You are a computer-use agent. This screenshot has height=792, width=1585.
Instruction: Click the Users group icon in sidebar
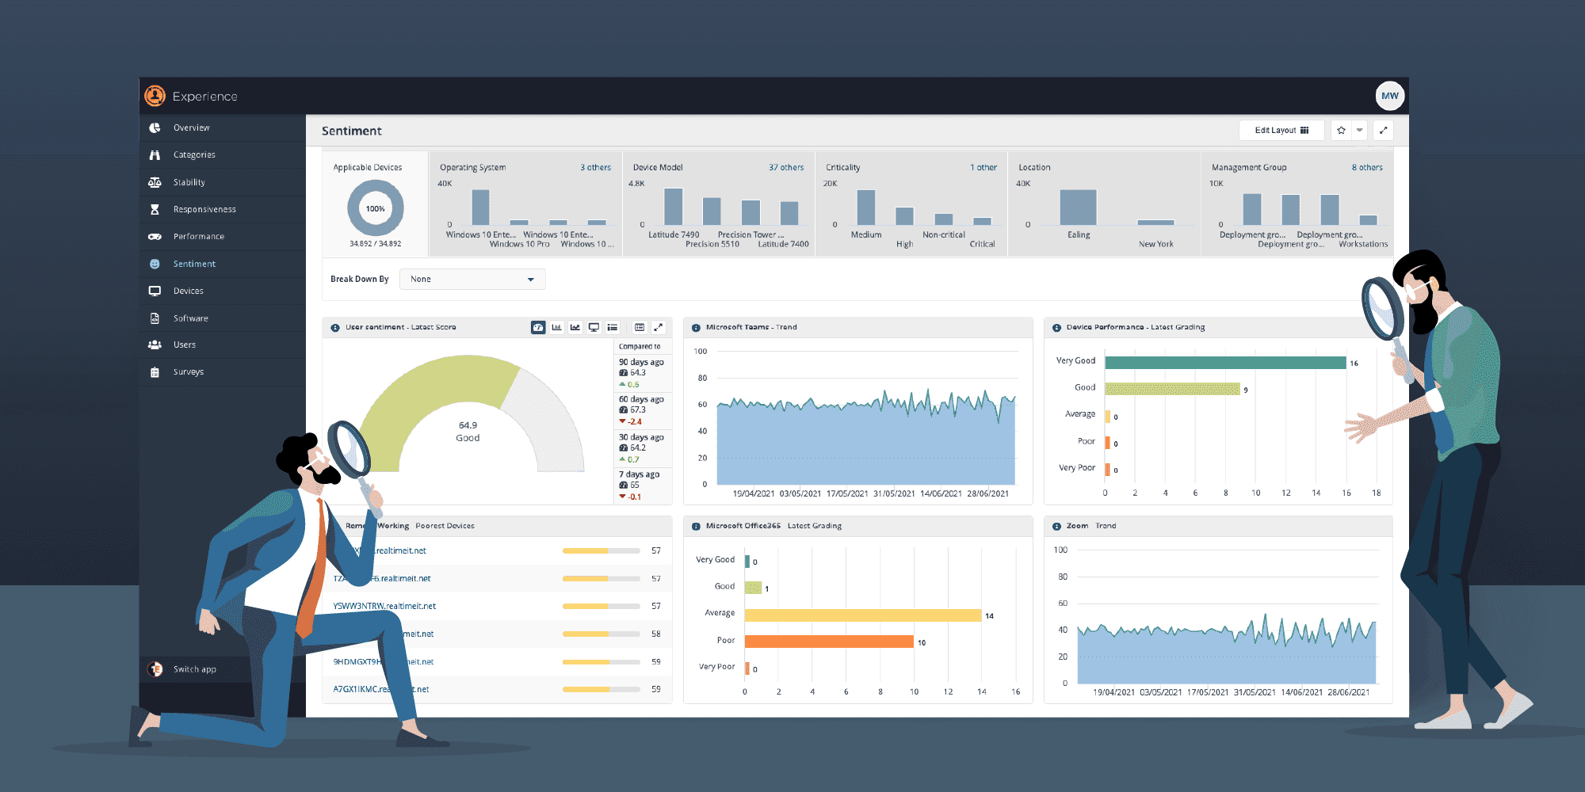(x=155, y=345)
